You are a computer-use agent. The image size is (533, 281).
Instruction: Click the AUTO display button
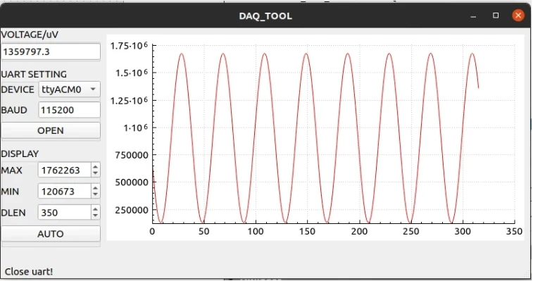(x=51, y=234)
